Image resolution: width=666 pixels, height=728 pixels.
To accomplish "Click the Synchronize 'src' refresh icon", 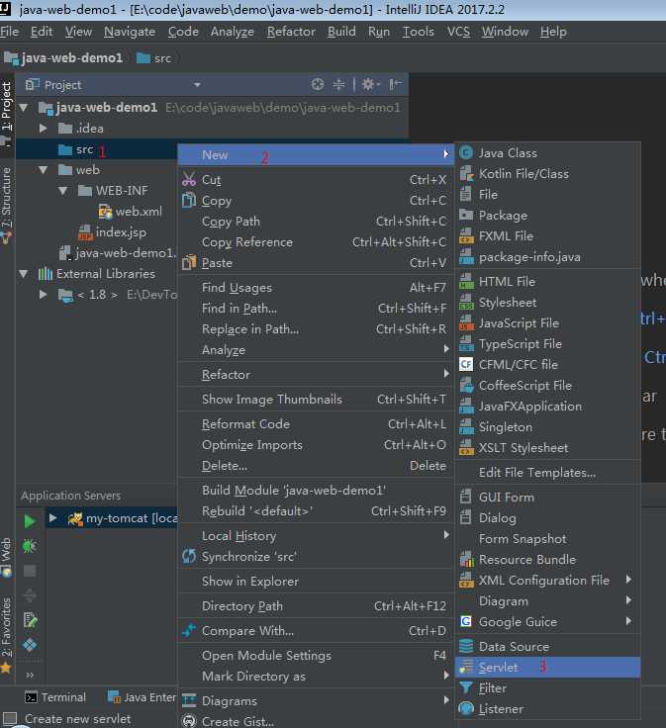I will 189,556.
